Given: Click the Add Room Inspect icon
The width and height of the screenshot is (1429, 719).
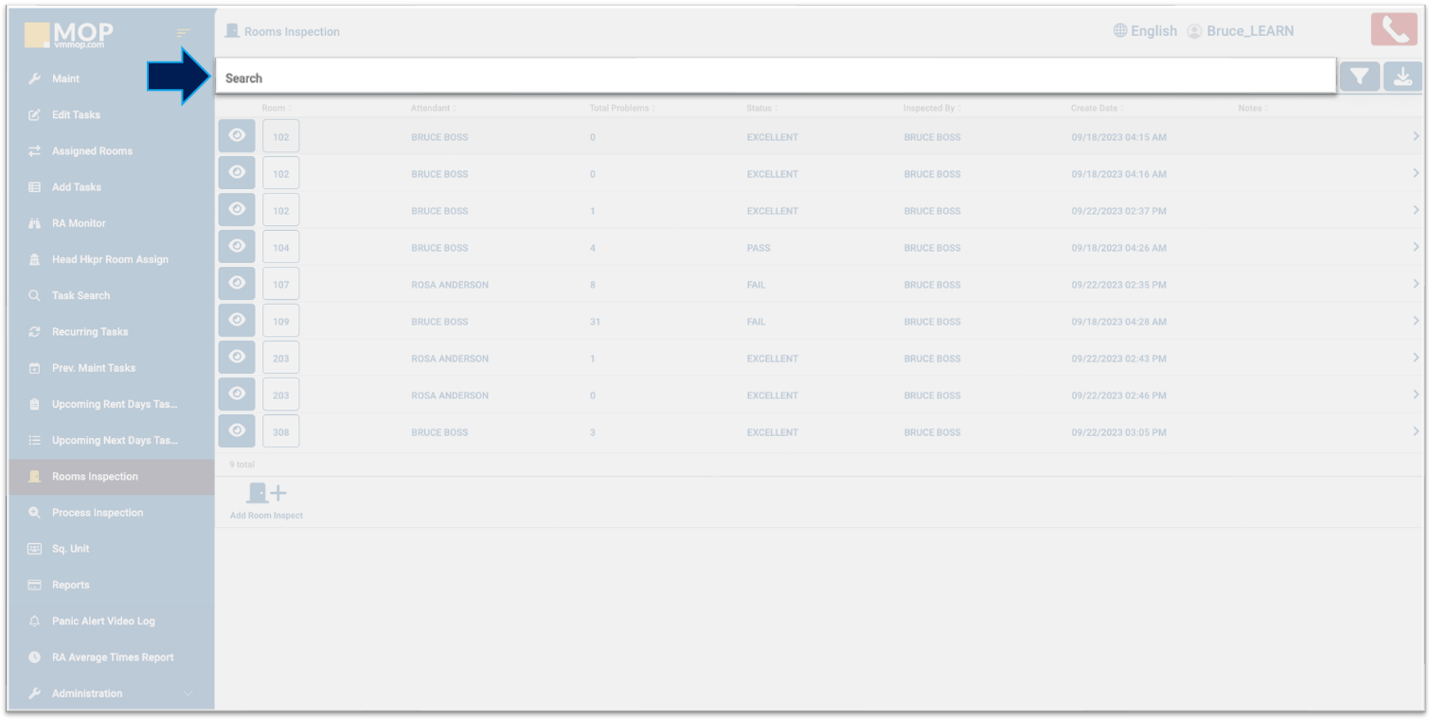Looking at the screenshot, I should pos(266,494).
